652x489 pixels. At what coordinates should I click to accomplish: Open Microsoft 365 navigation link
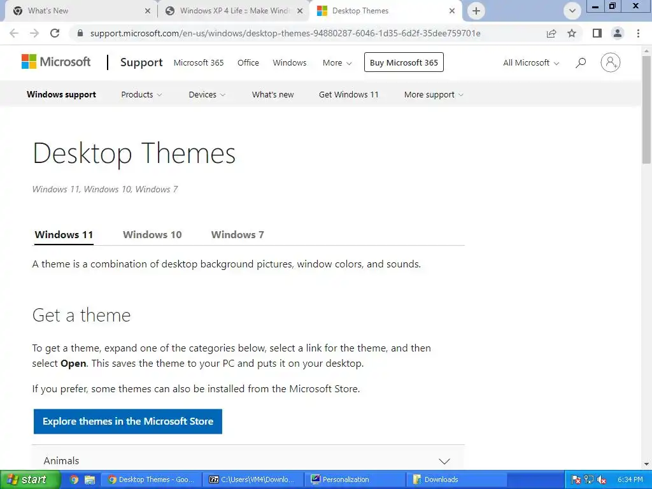(x=199, y=63)
